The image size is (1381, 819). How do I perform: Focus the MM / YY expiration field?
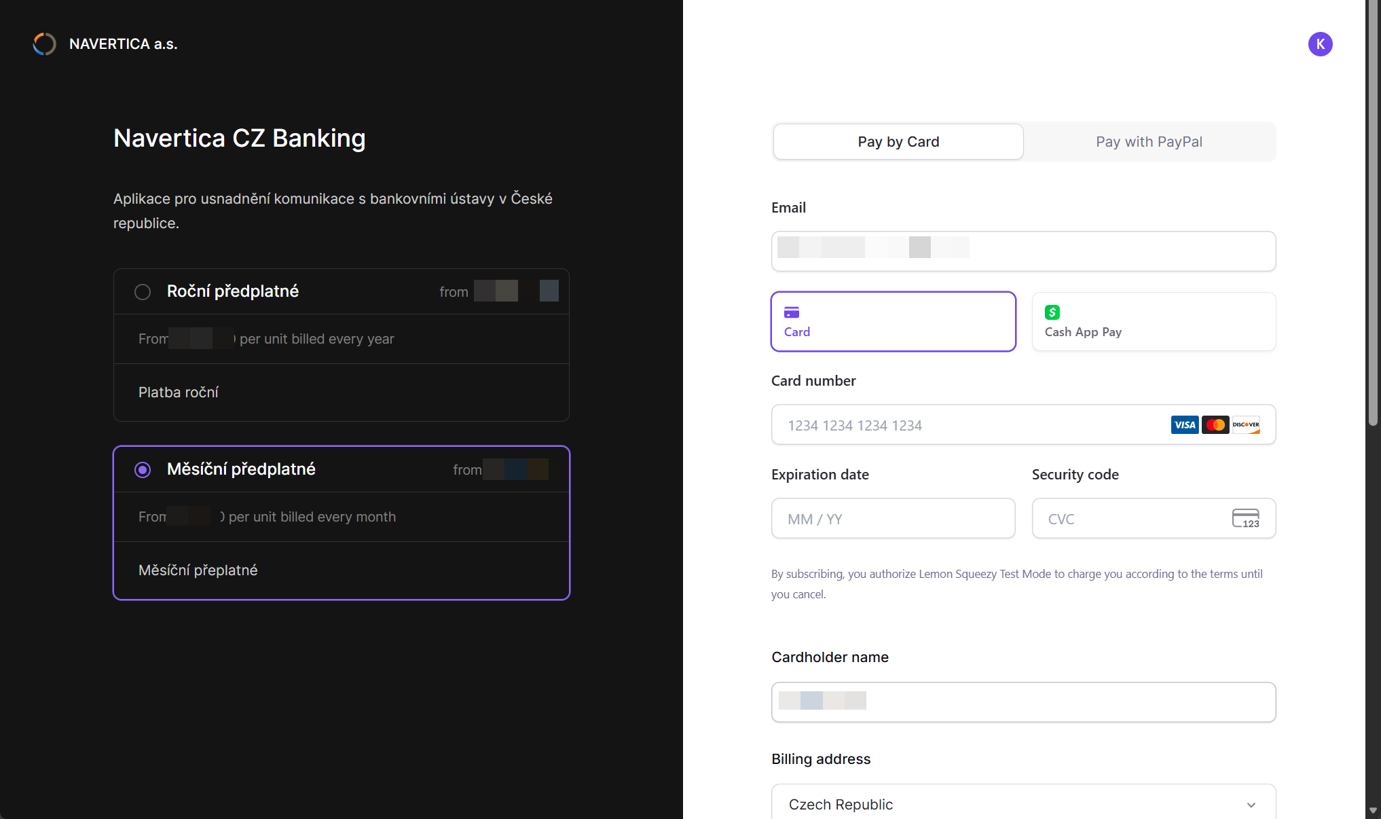[893, 519]
